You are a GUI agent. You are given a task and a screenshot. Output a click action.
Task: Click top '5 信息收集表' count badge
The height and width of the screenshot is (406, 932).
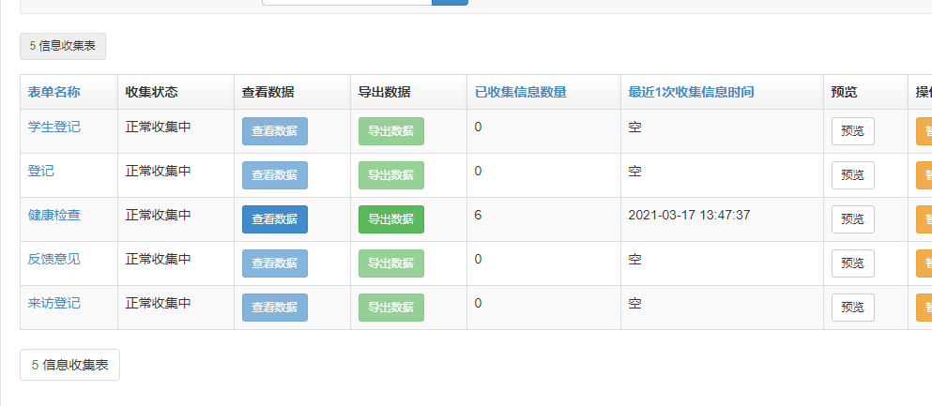63,46
